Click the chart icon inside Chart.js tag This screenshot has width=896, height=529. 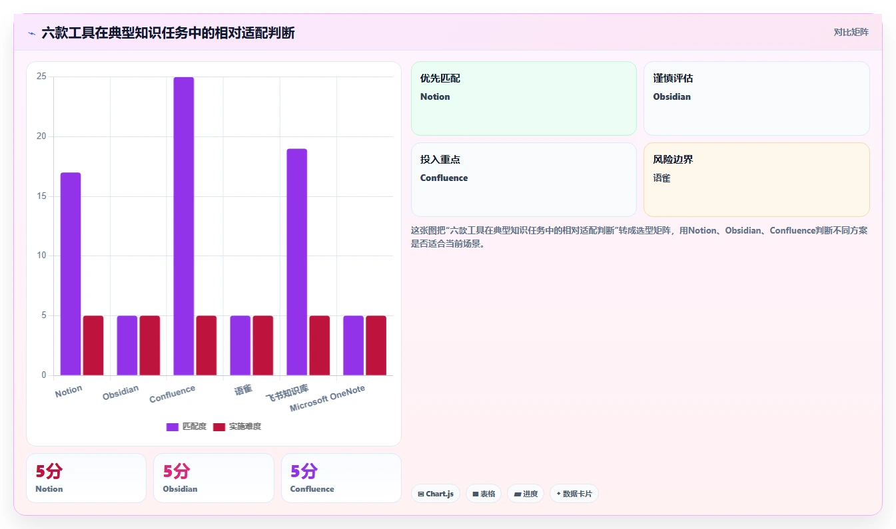pos(421,494)
